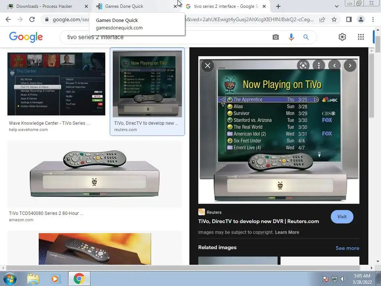Expand the tab search dropdown
The height and width of the screenshot is (286, 381).
[336, 6]
